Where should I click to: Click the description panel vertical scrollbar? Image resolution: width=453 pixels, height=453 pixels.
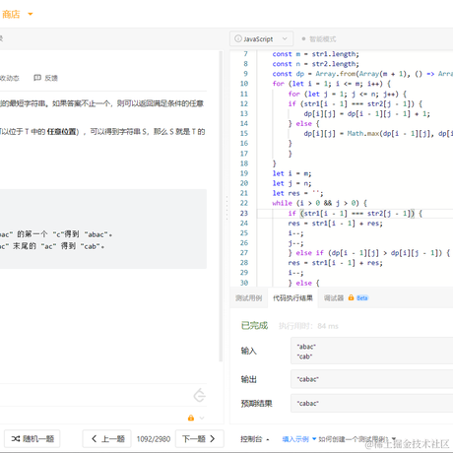click(221, 206)
